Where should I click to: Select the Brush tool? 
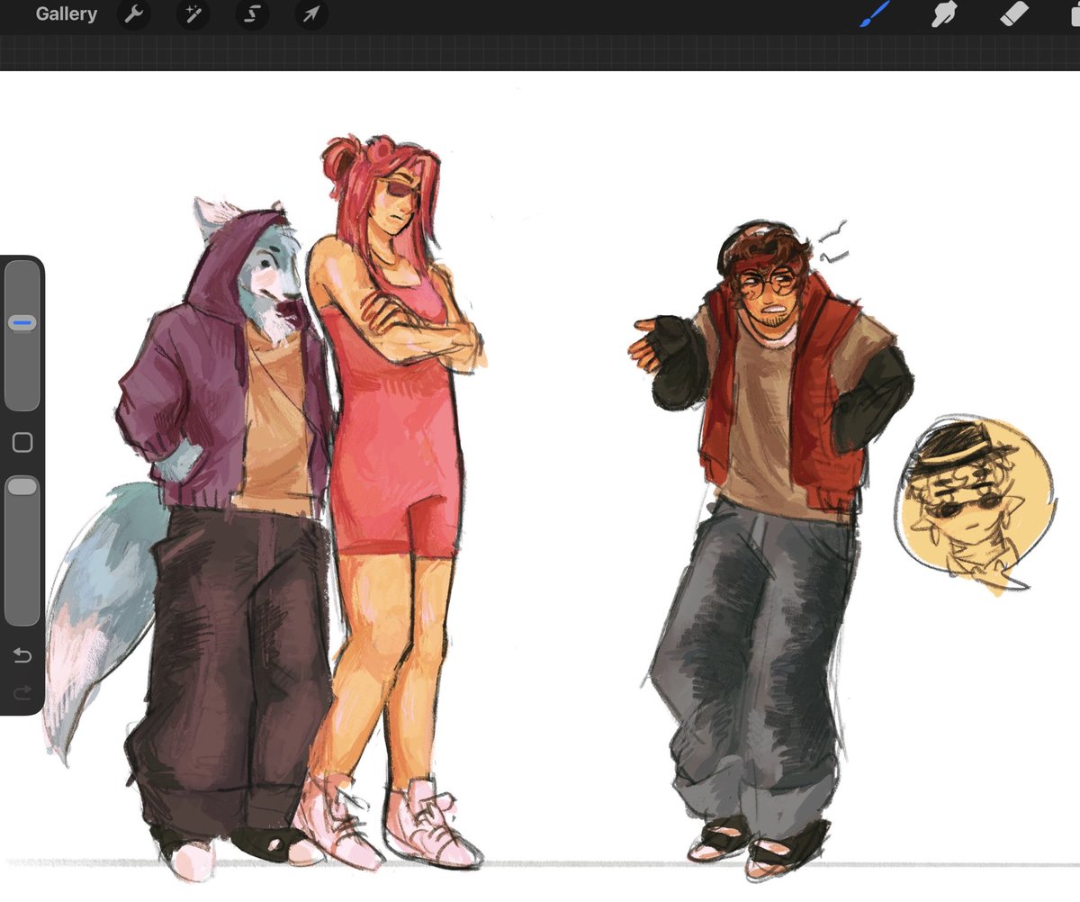[874, 14]
